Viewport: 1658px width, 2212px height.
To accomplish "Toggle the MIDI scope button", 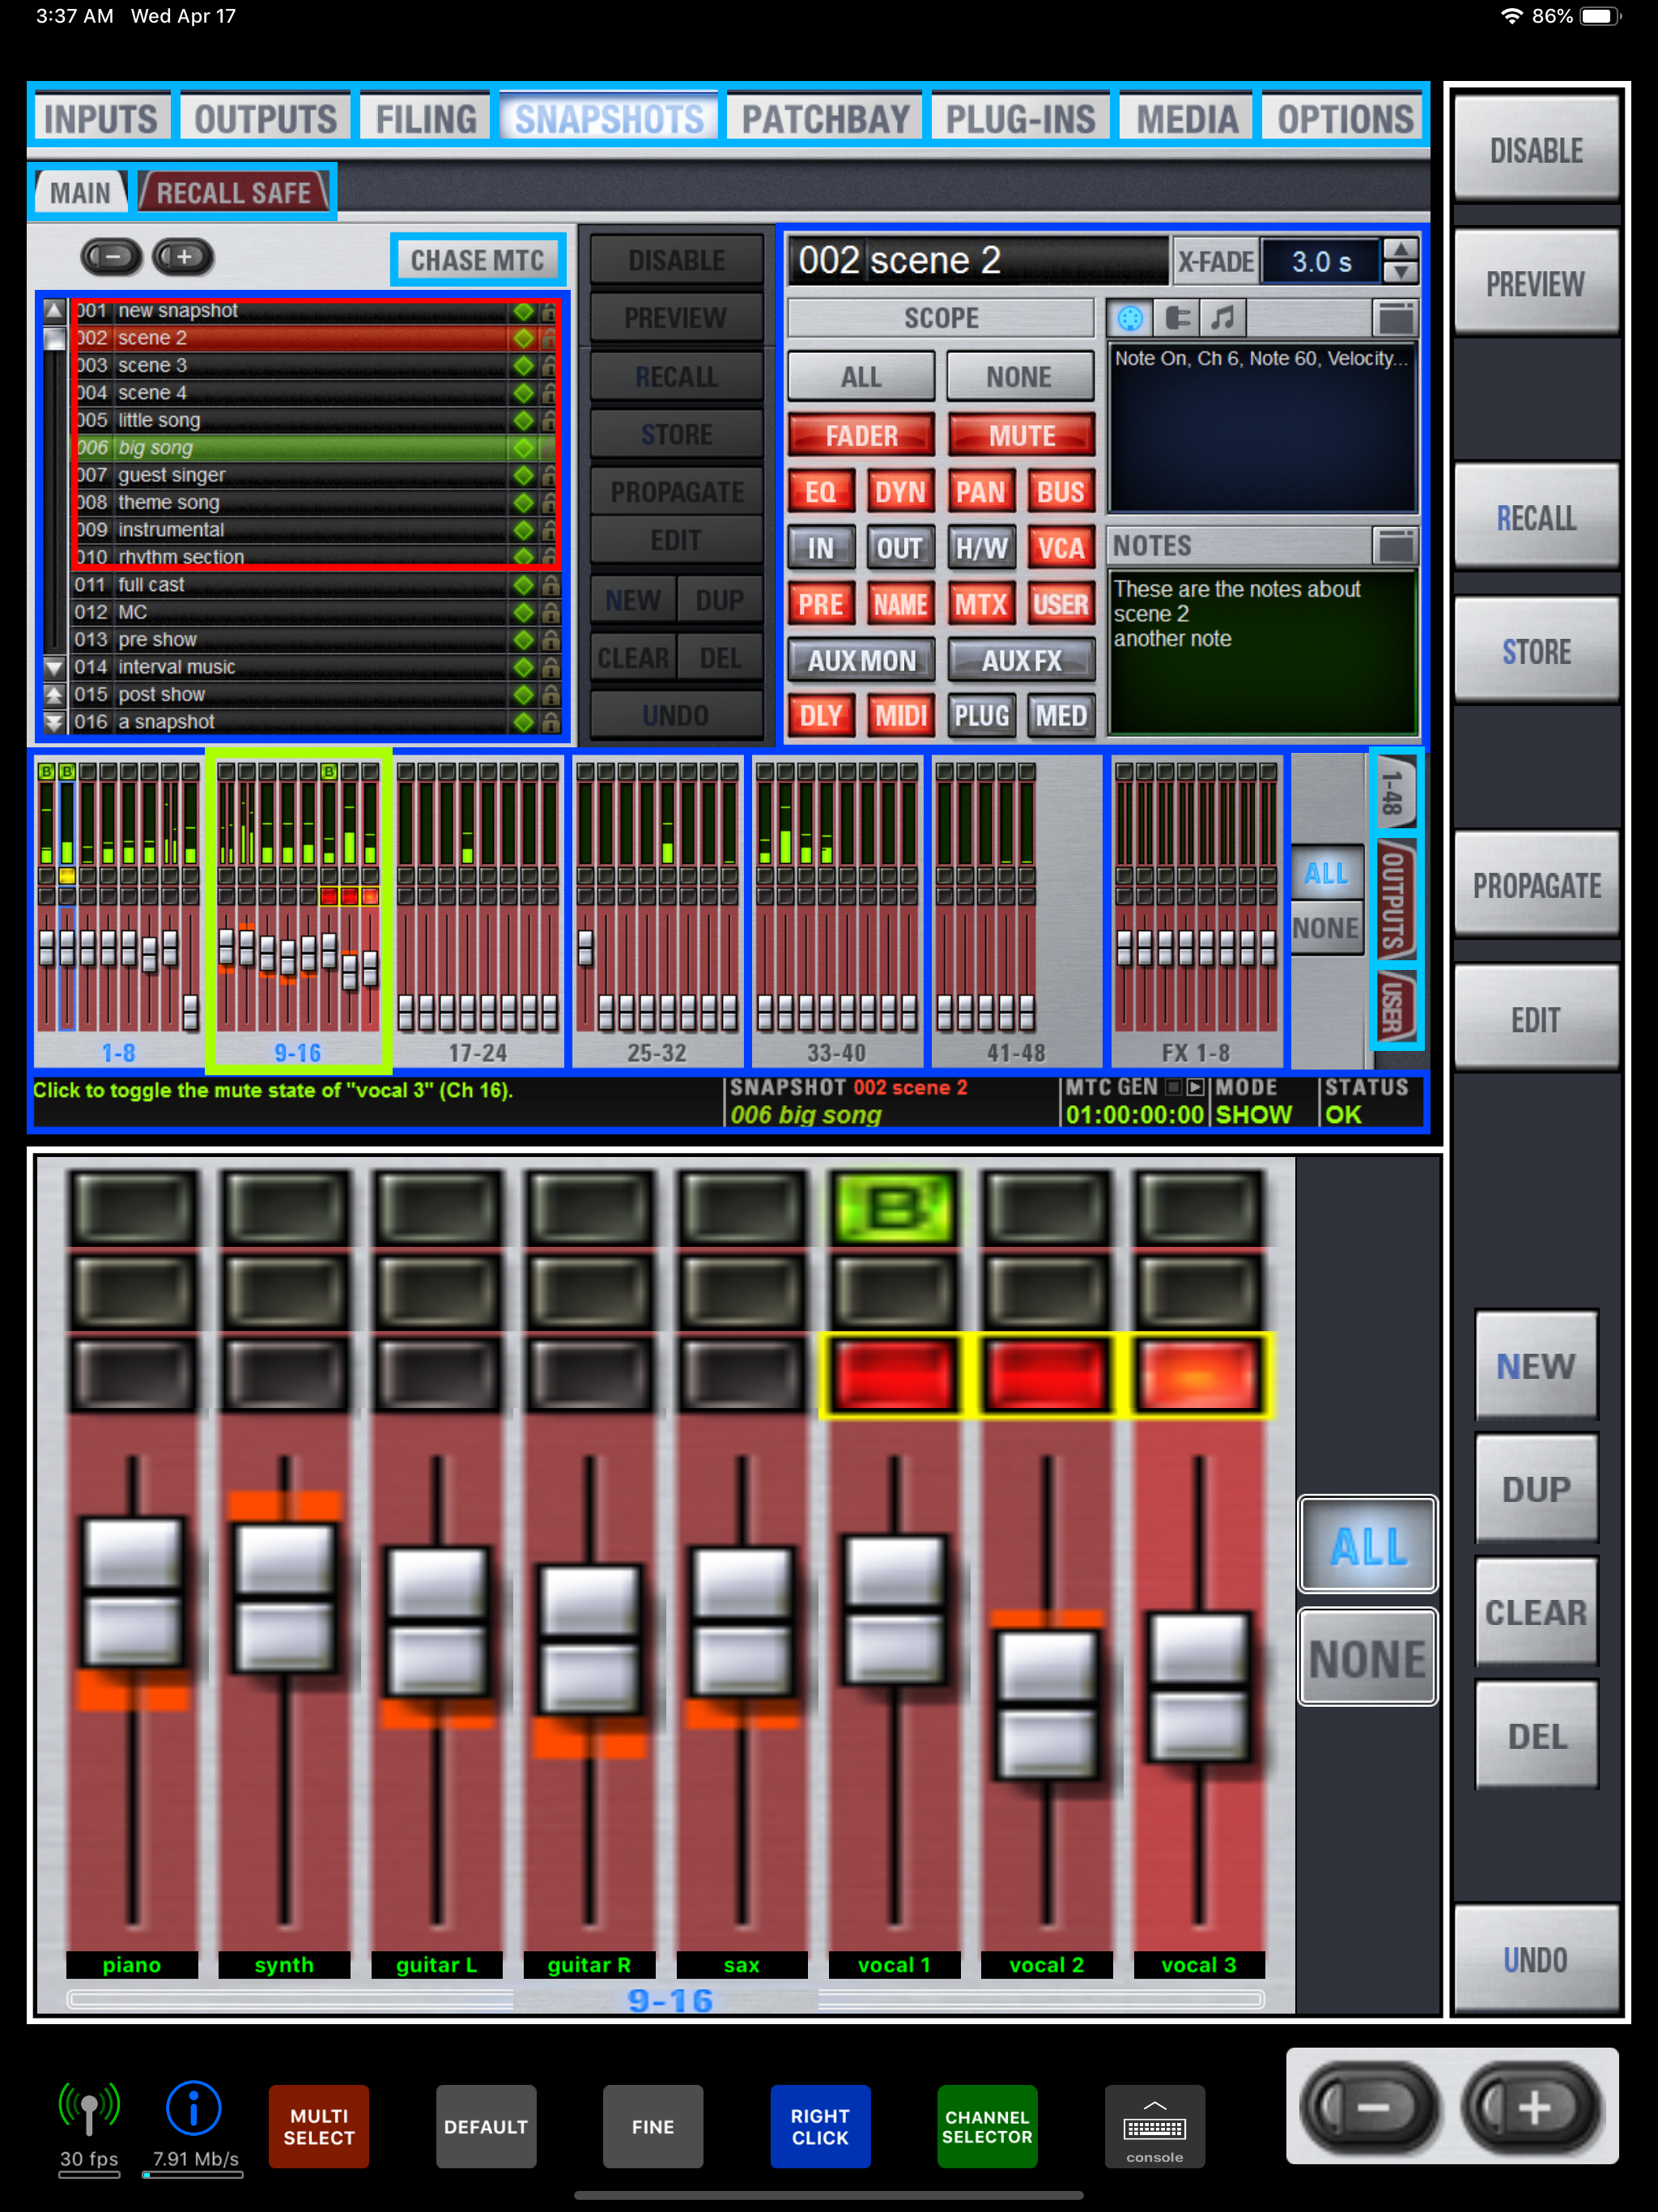I will click(x=900, y=716).
